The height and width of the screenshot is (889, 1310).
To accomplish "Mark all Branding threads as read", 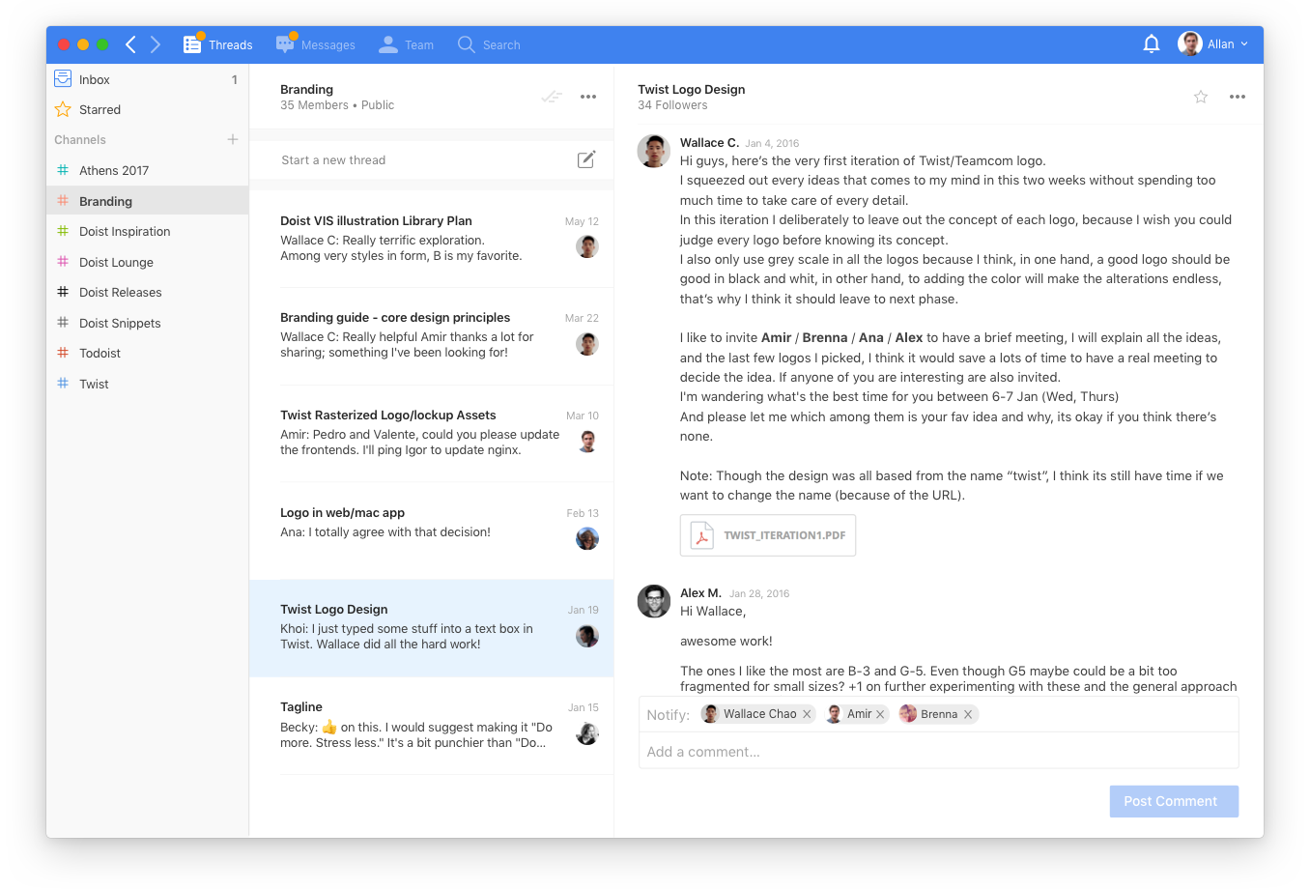I will pyautogui.click(x=552, y=97).
